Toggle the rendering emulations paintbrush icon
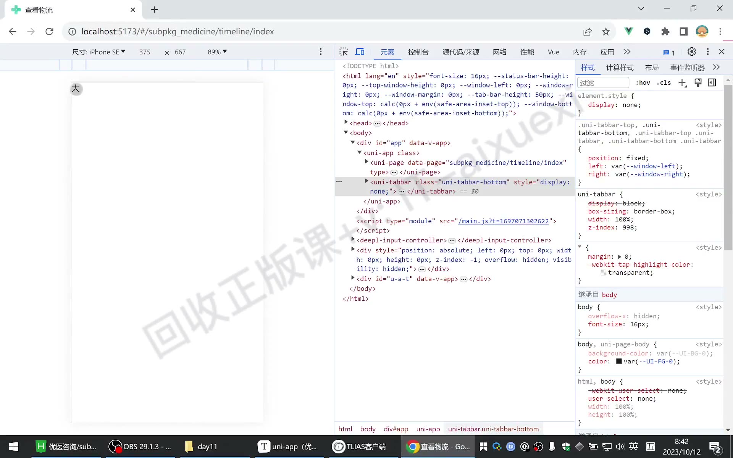The height and width of the screenshot is (458, 733). (x=698, y=83)
